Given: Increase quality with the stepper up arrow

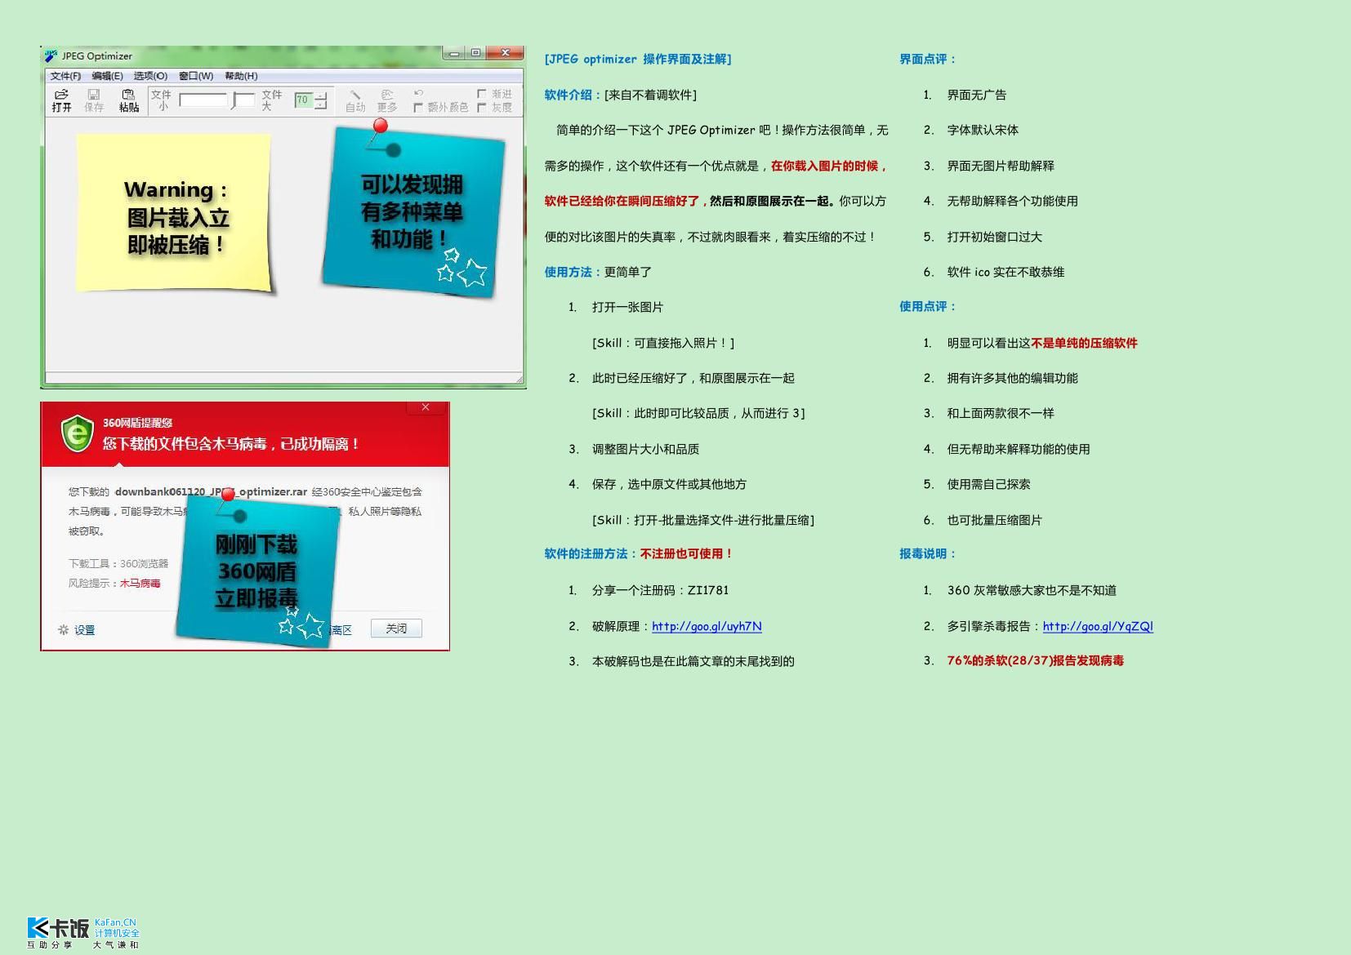Looking at the screenshot, I should [x=321, y=95].
